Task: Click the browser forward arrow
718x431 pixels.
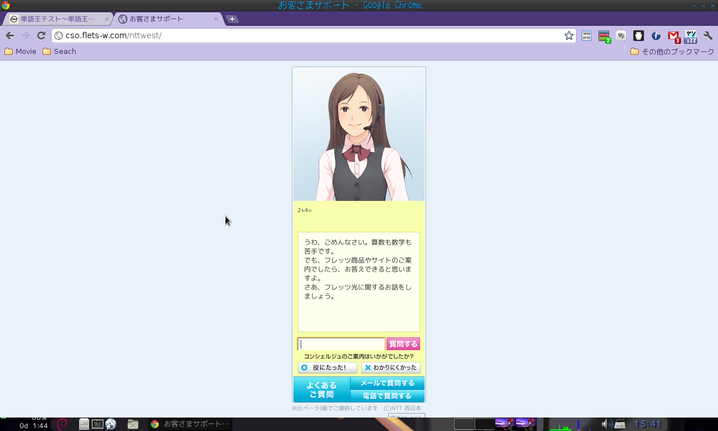Action: [25, 36]
